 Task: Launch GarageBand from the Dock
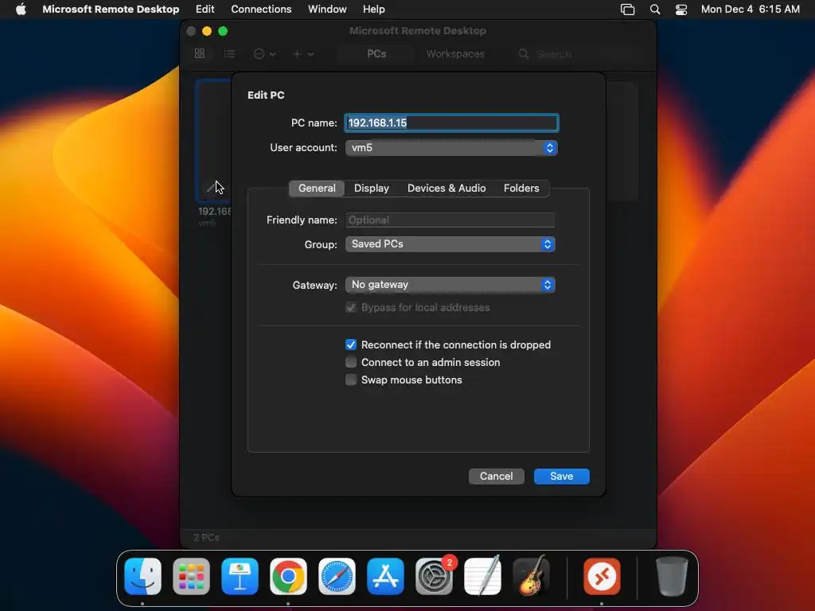531,576
